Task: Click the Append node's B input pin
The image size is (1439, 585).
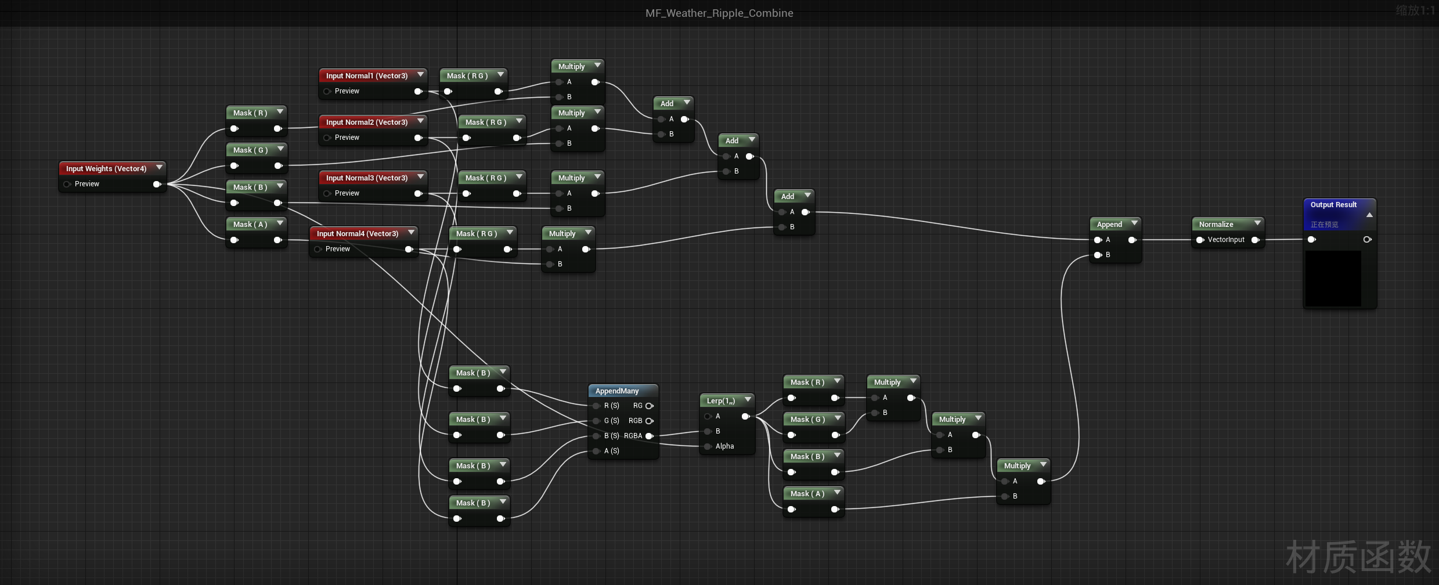Action: (1098, 255)
